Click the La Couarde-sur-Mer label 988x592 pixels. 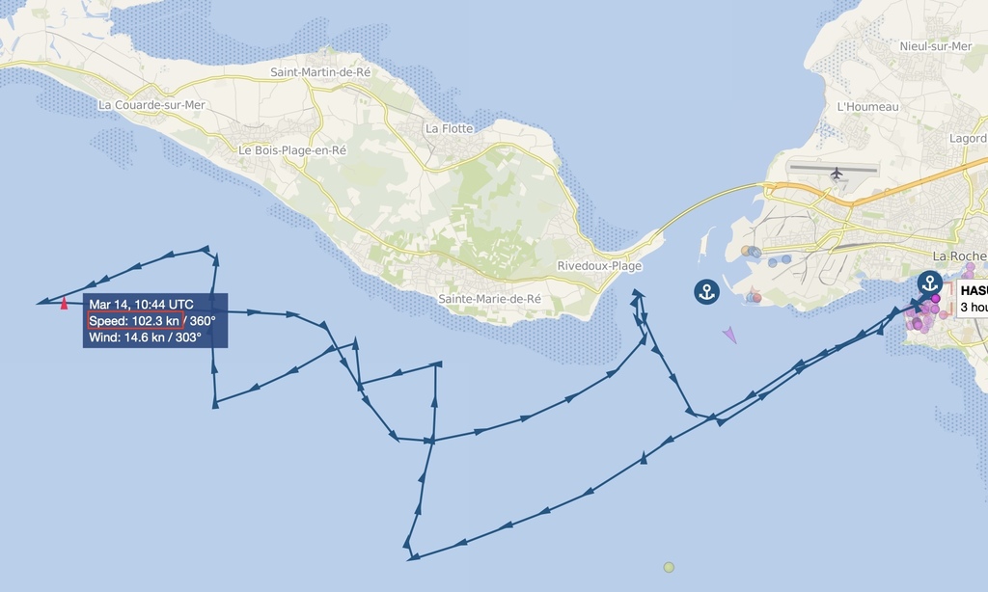pyautogui.click(x=151, y=105)
